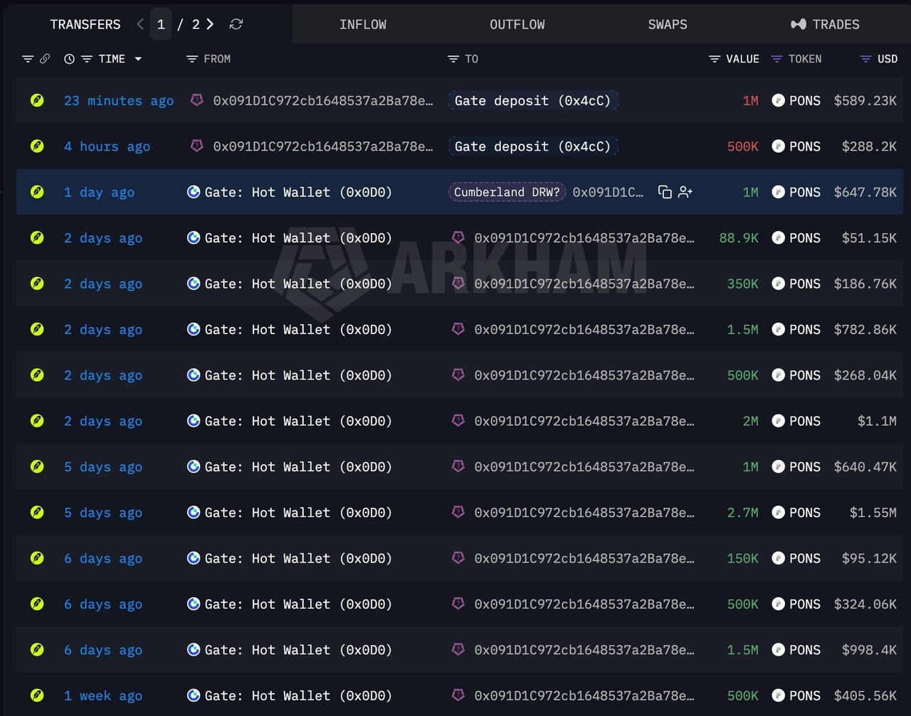Click the Gate logo on the $782.86K row
This screenshot has width=911, height=716.
coord(193,329)
